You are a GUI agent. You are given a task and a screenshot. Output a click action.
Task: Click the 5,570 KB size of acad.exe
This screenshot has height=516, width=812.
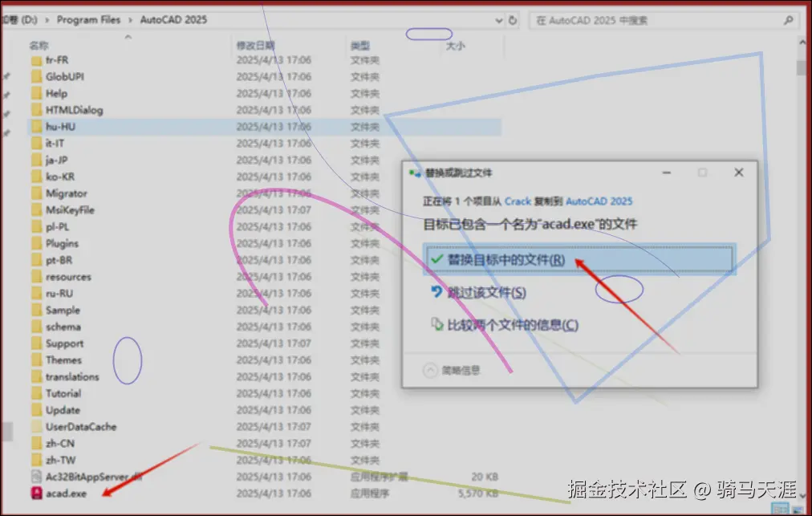coord(478,494)
